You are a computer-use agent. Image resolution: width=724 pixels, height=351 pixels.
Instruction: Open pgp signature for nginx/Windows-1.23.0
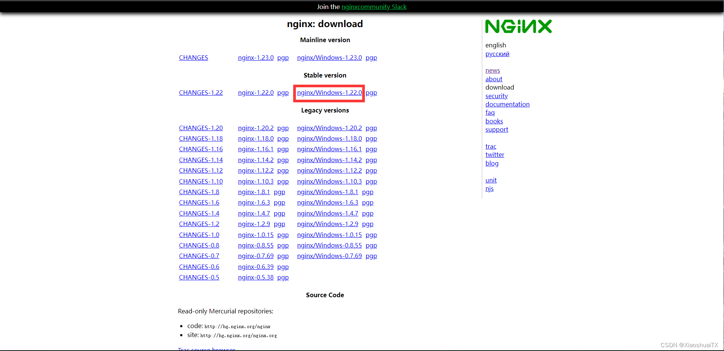point(371,58)
